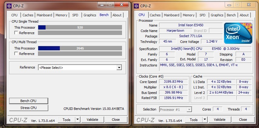Click the single thread score bar showing 920
259x128 pixels.
[80, 27]
